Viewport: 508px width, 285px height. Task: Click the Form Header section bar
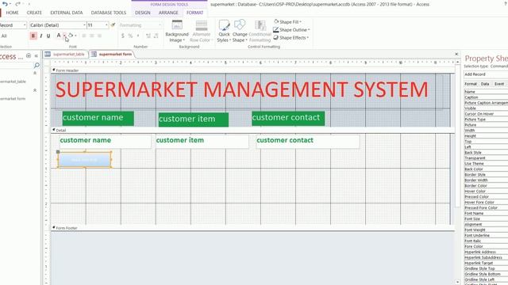[252, 70]
